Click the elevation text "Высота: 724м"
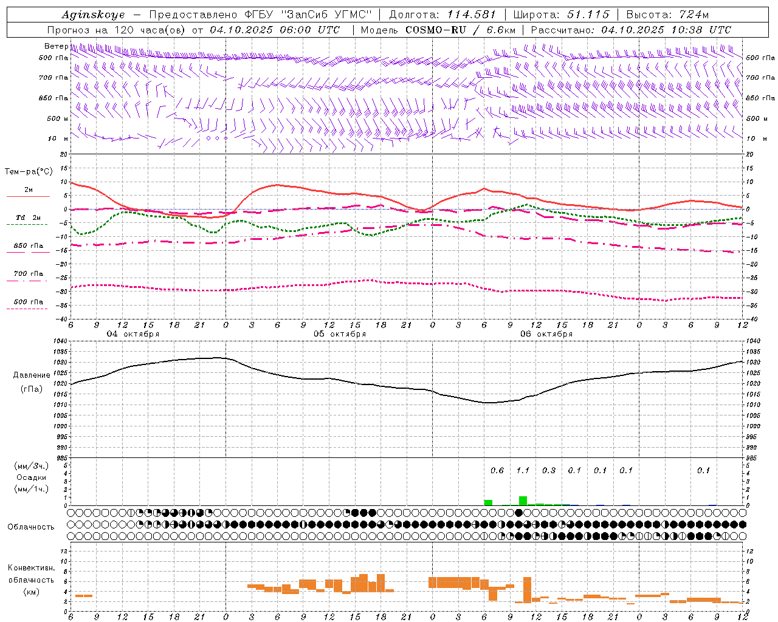The image size is (778, 622). coord(668,15)
